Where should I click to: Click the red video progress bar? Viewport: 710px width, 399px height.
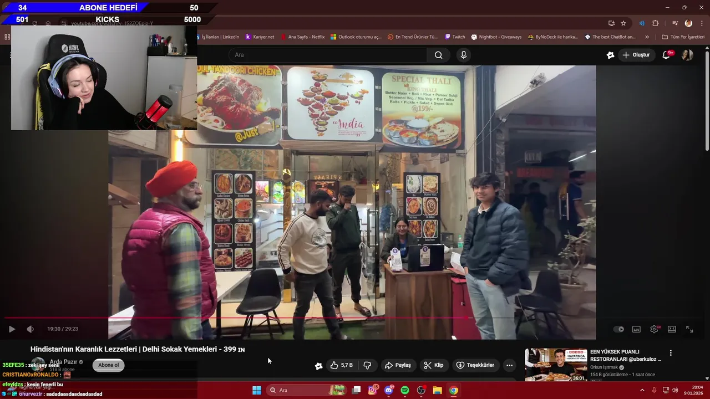coord(355,318)
